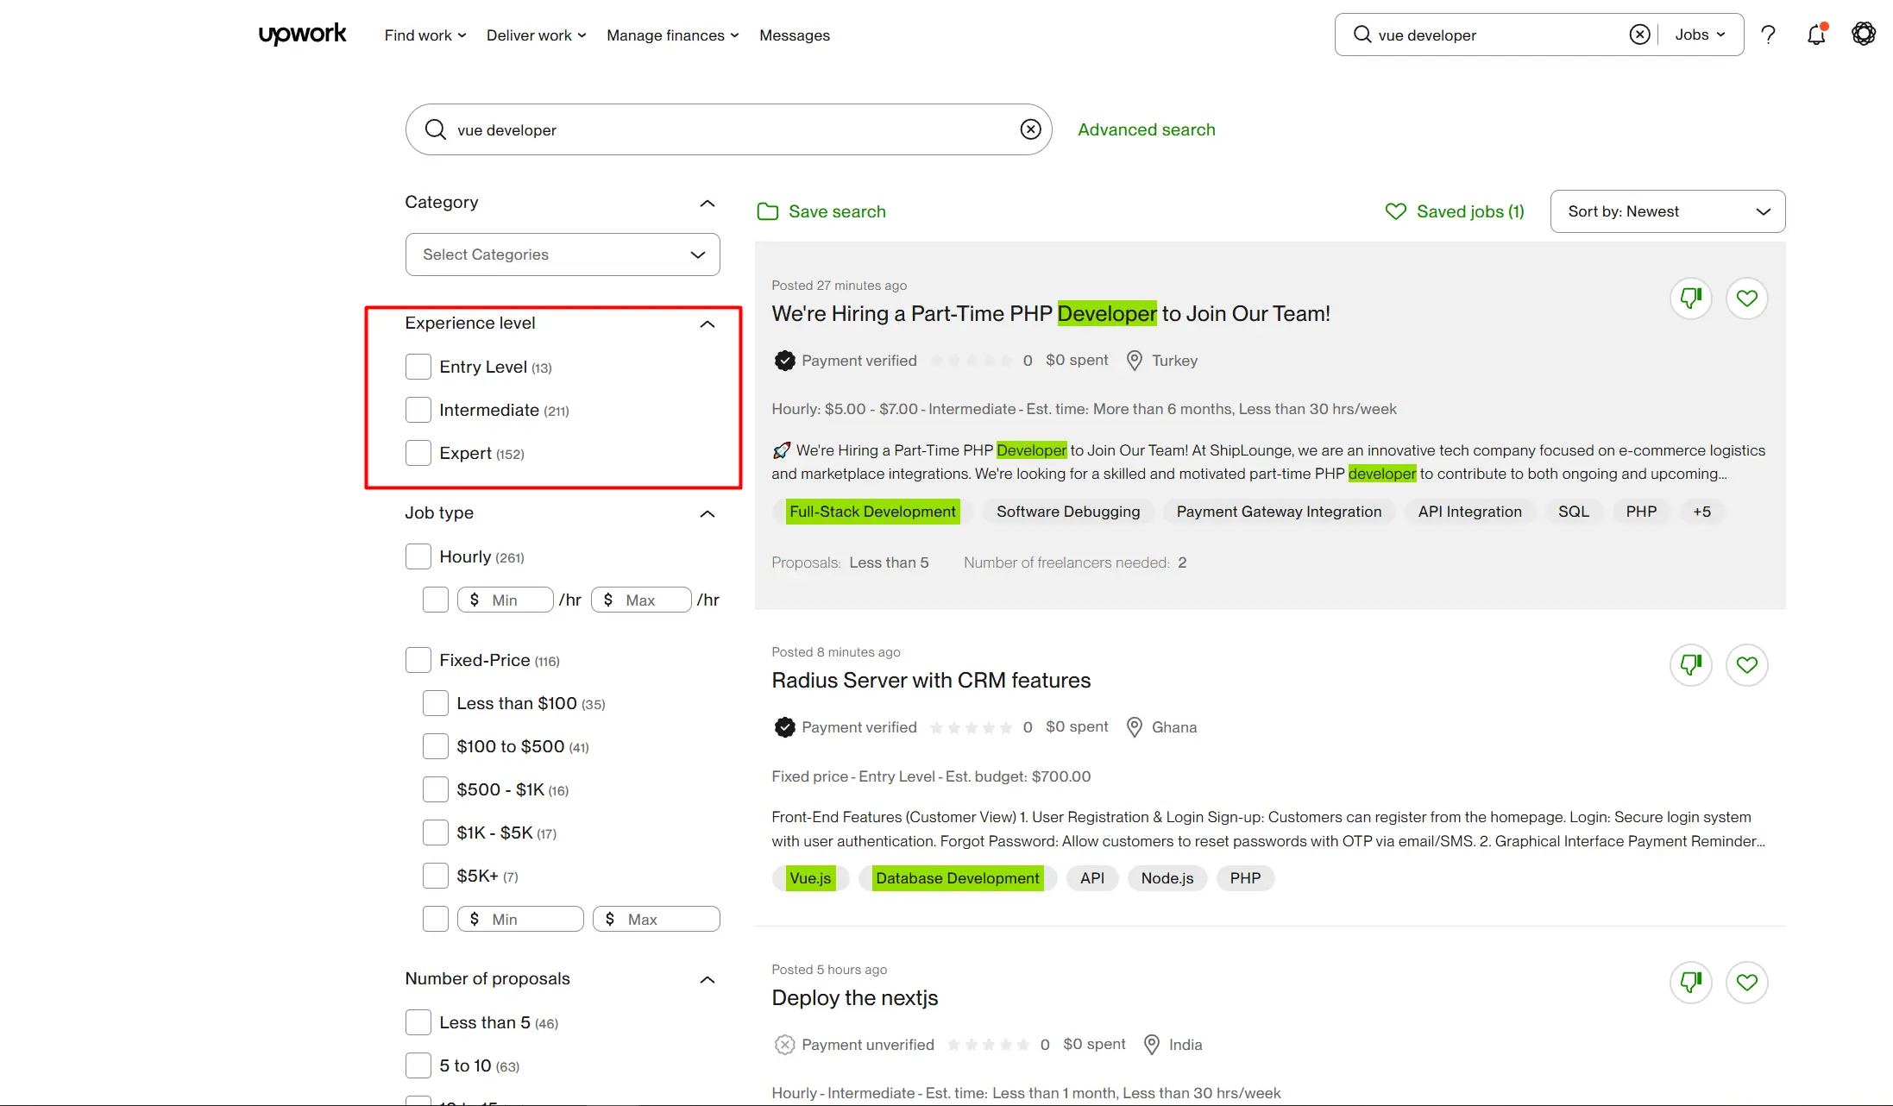Open the Select Categories dropdown

563,255
